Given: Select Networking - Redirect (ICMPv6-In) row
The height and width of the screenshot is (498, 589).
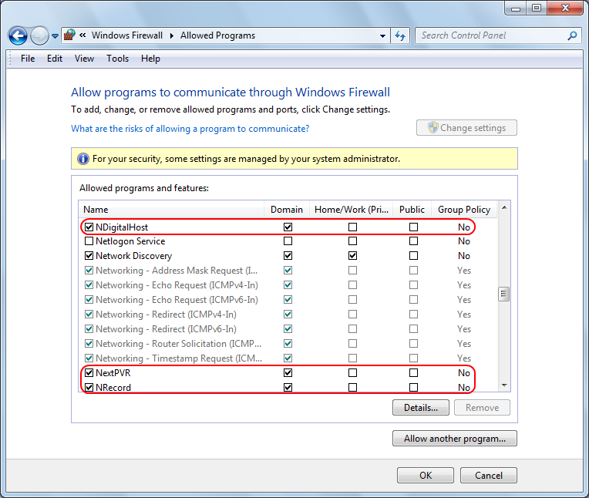Looking at the screenshot, I should click(288, 329).
